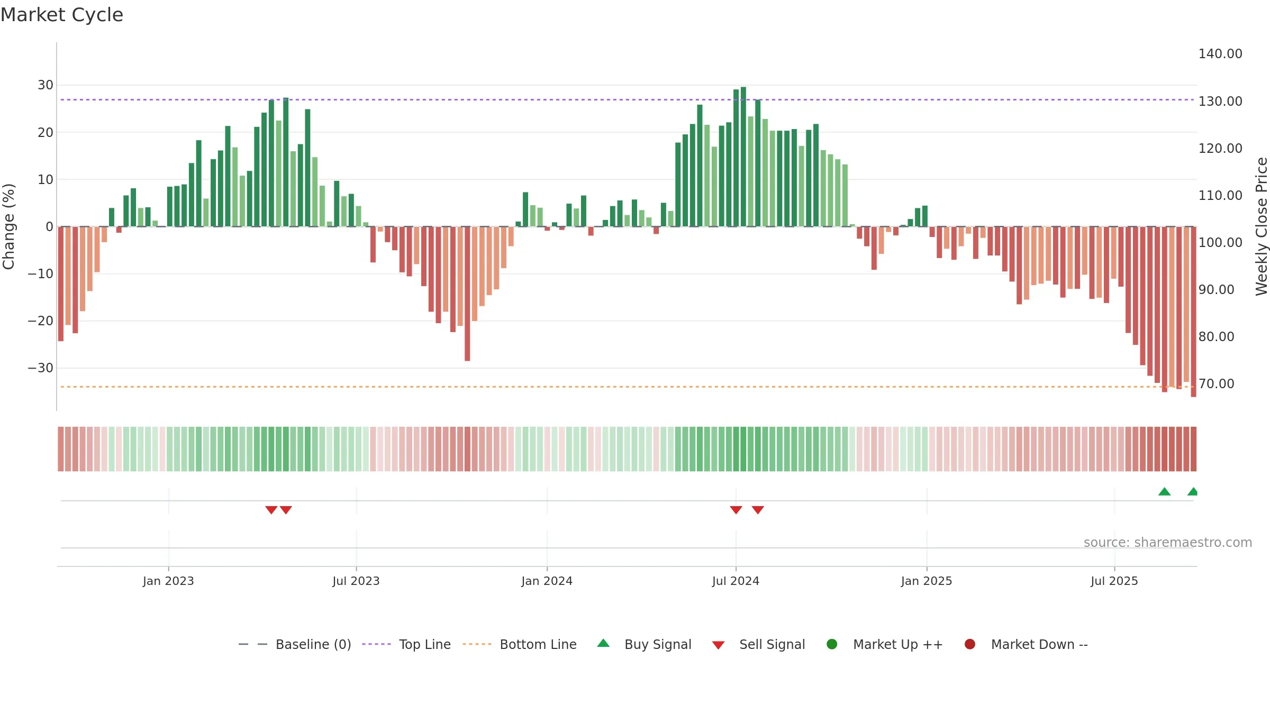
Task: Click the 30 change tick label
Action: 46,85
